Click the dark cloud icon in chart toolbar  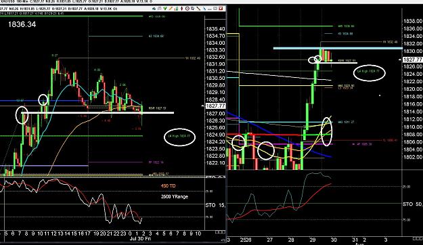(154, 9)
